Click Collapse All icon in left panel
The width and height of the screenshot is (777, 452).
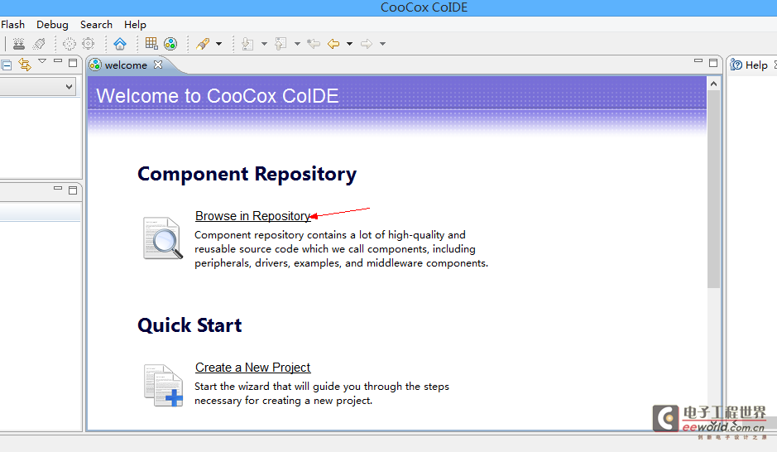[x=7, y=65]
